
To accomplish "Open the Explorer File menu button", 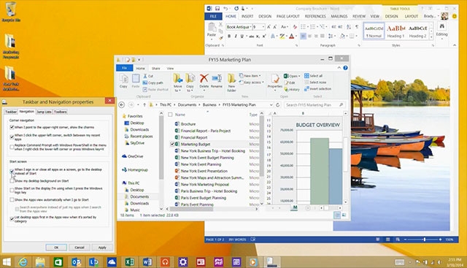I will click(x=125, y=68).
